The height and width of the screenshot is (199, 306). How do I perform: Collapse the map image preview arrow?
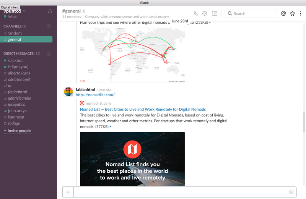[x=210, y=23]
